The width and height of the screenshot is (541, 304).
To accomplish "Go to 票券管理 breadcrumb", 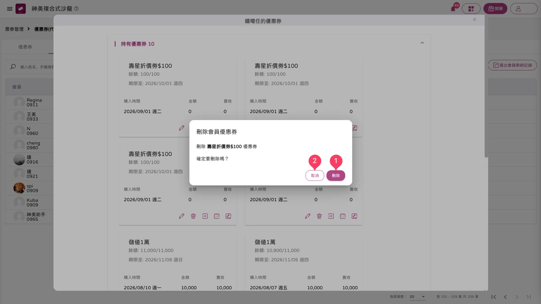I will [14, 29].
